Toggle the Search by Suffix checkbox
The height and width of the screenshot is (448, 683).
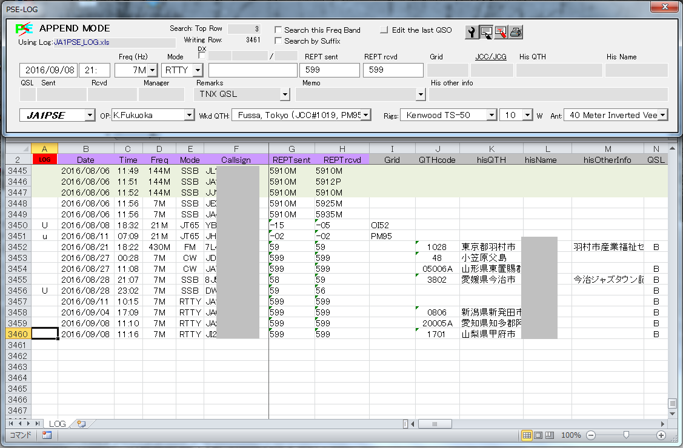click(278, 41)
